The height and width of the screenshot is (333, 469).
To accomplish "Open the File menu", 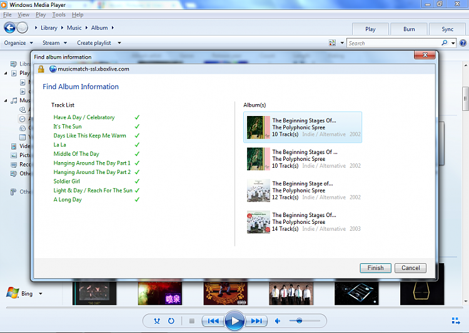I will [7, 14].
